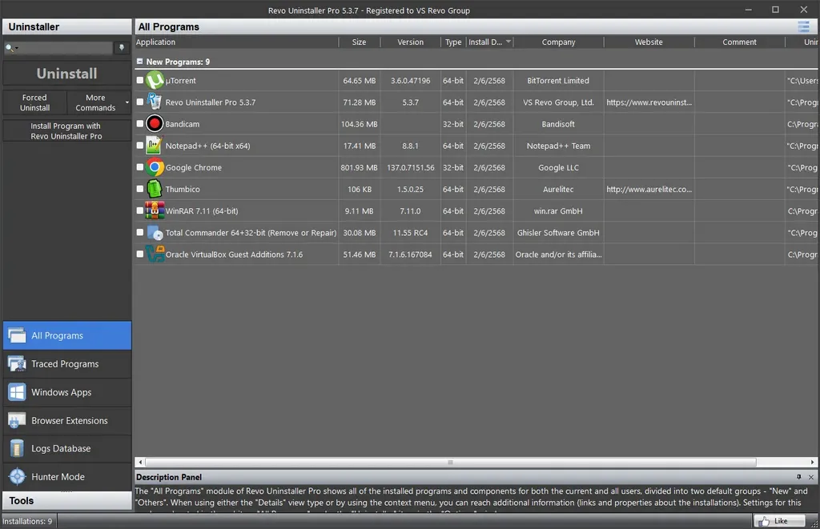820x529 pixels.
Task: Click in the program search field
Action: point(66,47)
